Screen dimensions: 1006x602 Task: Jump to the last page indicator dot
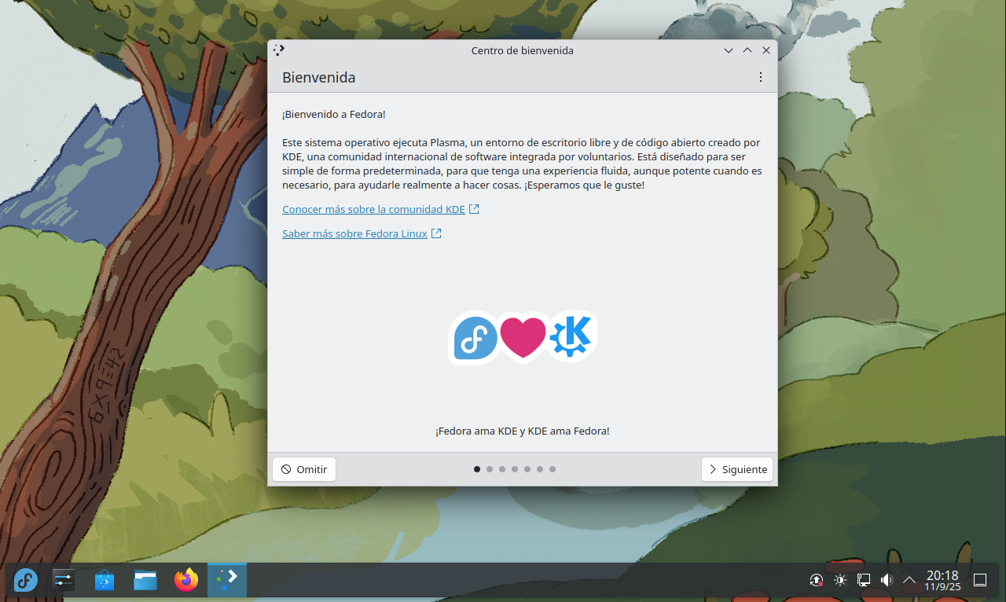click(553, 469)
